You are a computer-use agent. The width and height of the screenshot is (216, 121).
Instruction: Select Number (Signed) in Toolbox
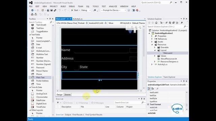(x=44, y=64)
